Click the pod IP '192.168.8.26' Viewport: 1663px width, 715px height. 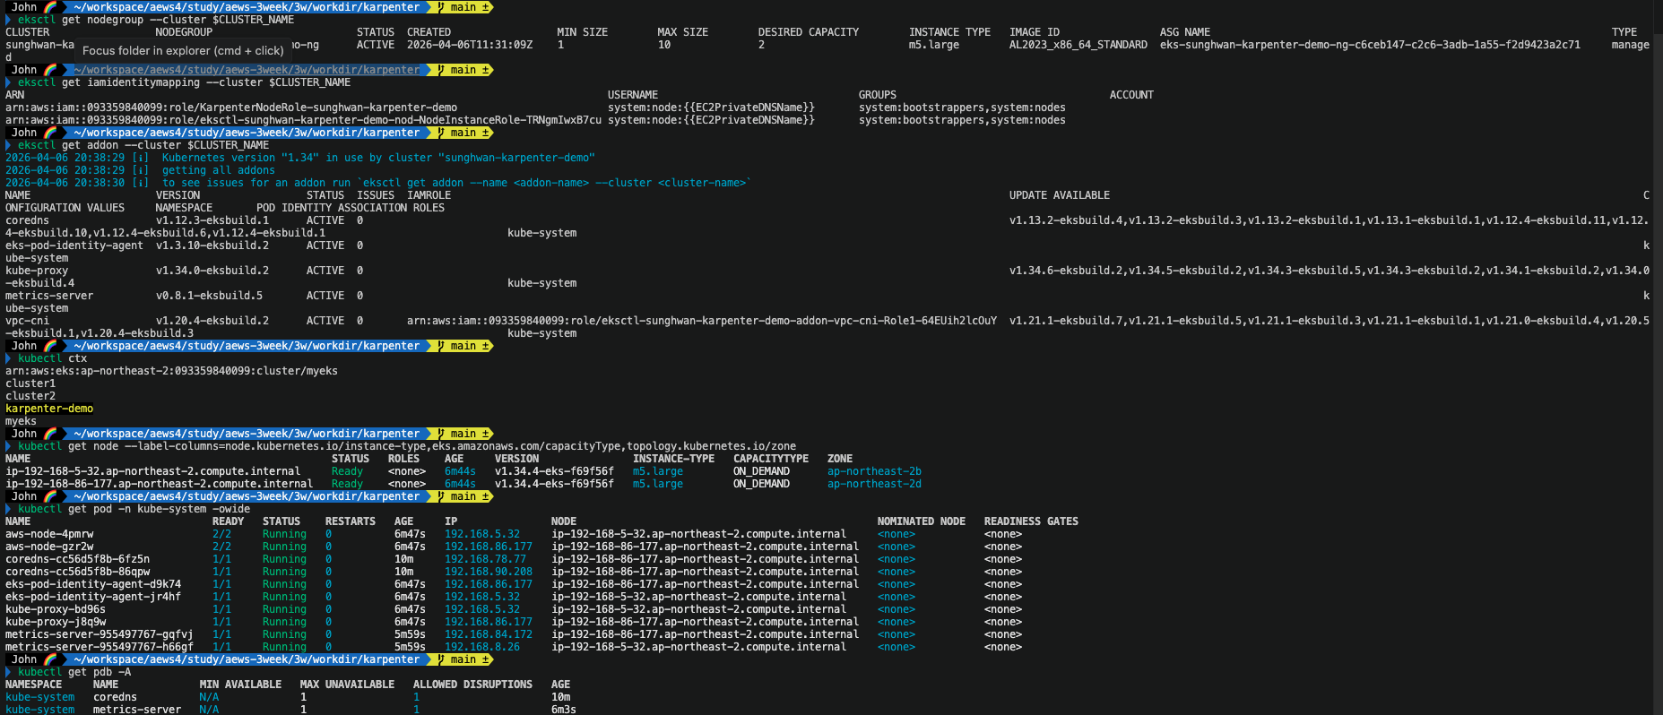click(x=482, y=647)
